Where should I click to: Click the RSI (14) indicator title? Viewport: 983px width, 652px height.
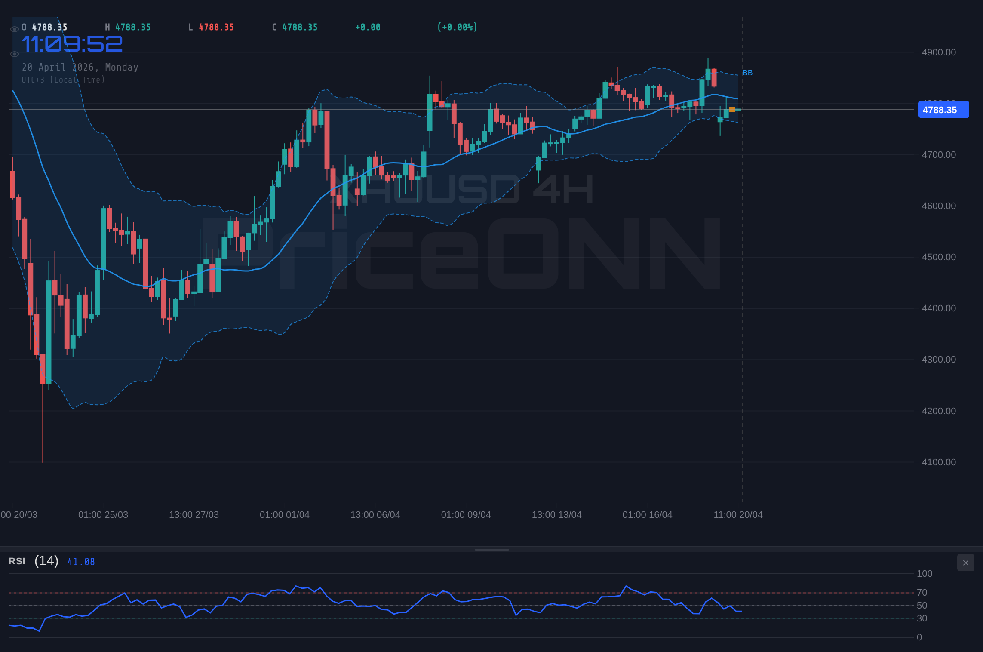click(x=34, y=561)
